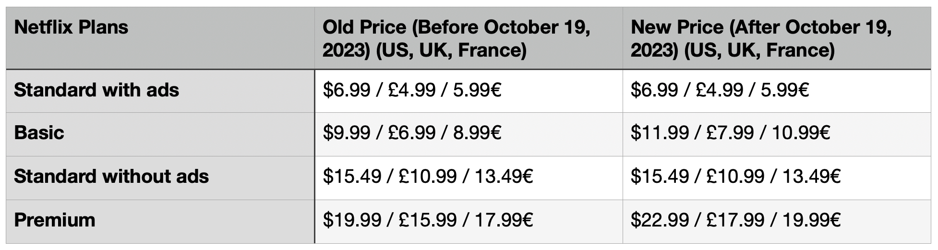The height and width of the screenshot is (250, 938).
Task: Click the $22.99 Premium US price
Action: pos(660,220)
